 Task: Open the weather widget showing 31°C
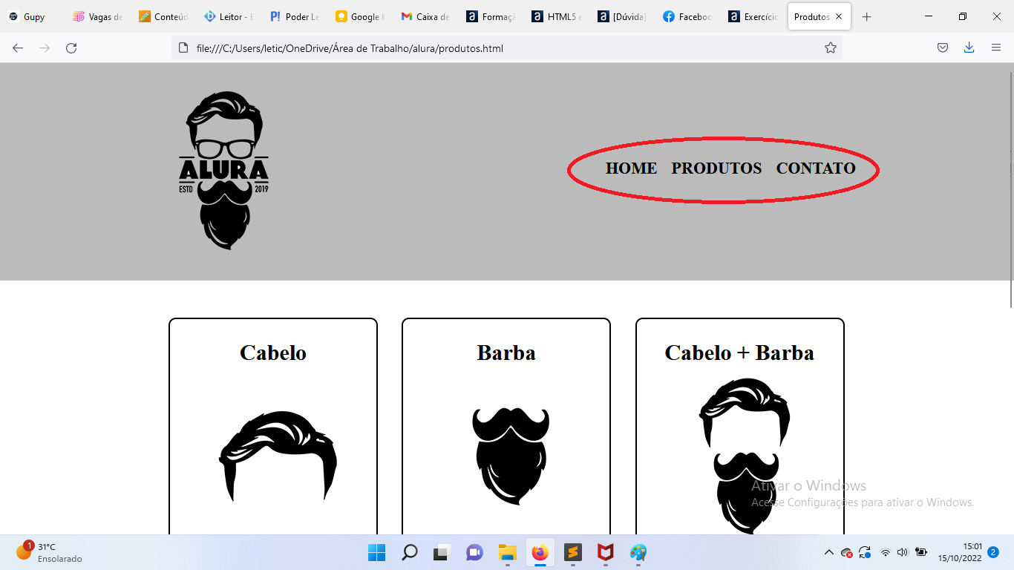click(x=49, y=552)
